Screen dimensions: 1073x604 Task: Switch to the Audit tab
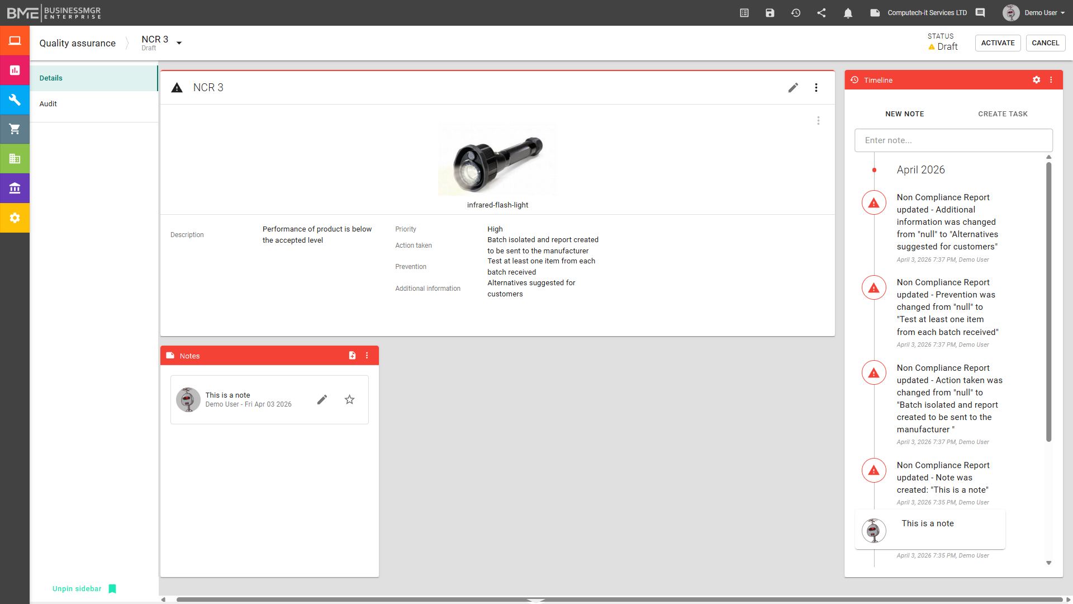tap(48, 104)
